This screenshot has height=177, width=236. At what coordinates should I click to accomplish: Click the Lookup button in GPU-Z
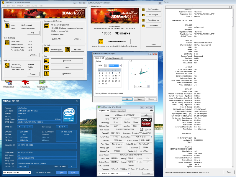[146, 115]
